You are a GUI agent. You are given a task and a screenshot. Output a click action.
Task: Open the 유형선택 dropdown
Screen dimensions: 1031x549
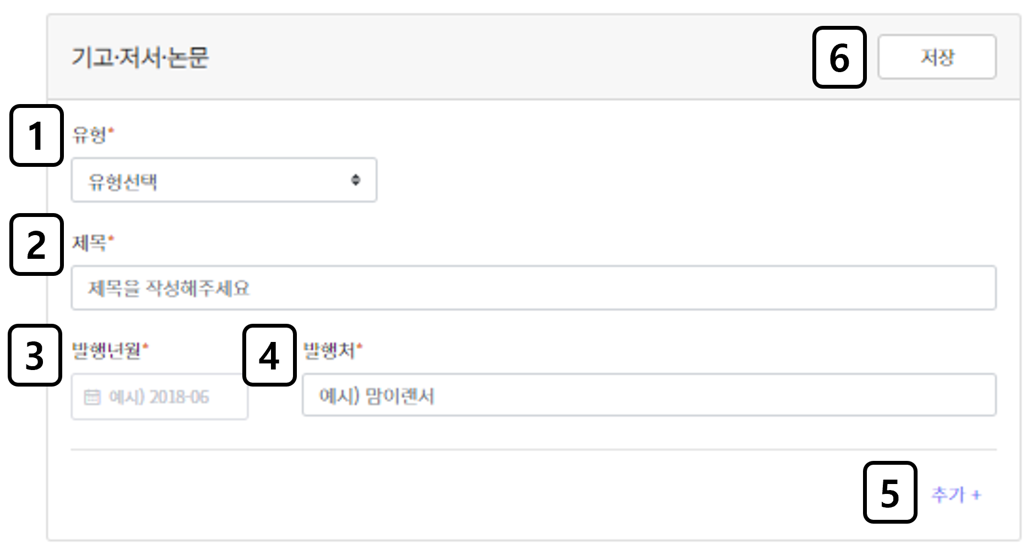point(223,180)
